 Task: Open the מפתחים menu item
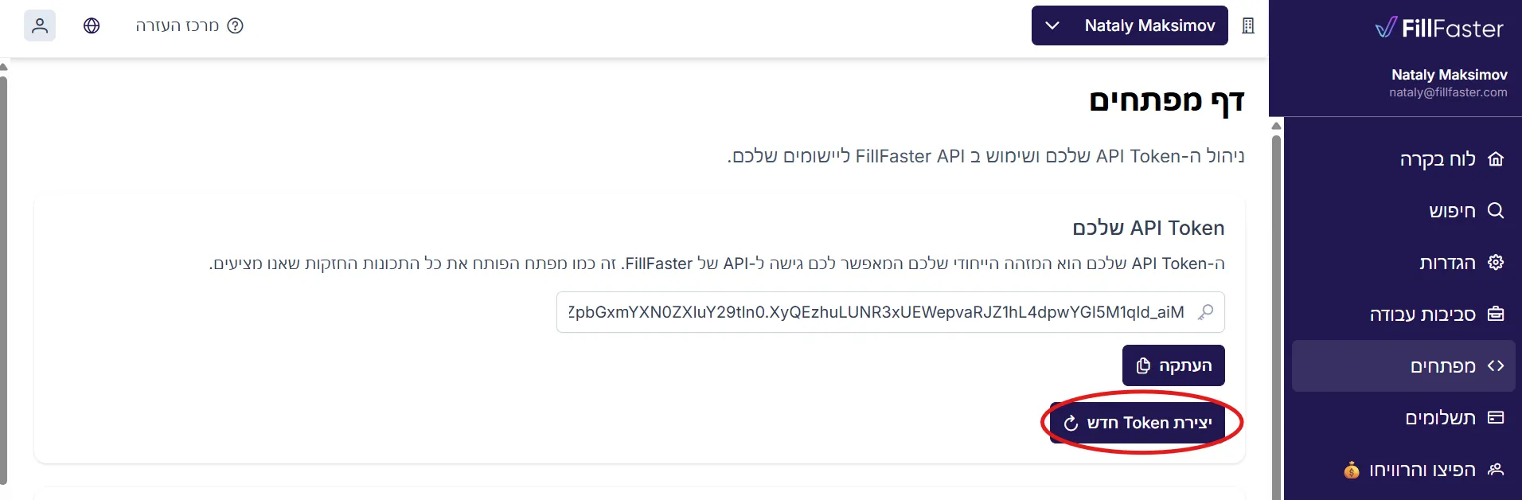tap(1442, 366)
